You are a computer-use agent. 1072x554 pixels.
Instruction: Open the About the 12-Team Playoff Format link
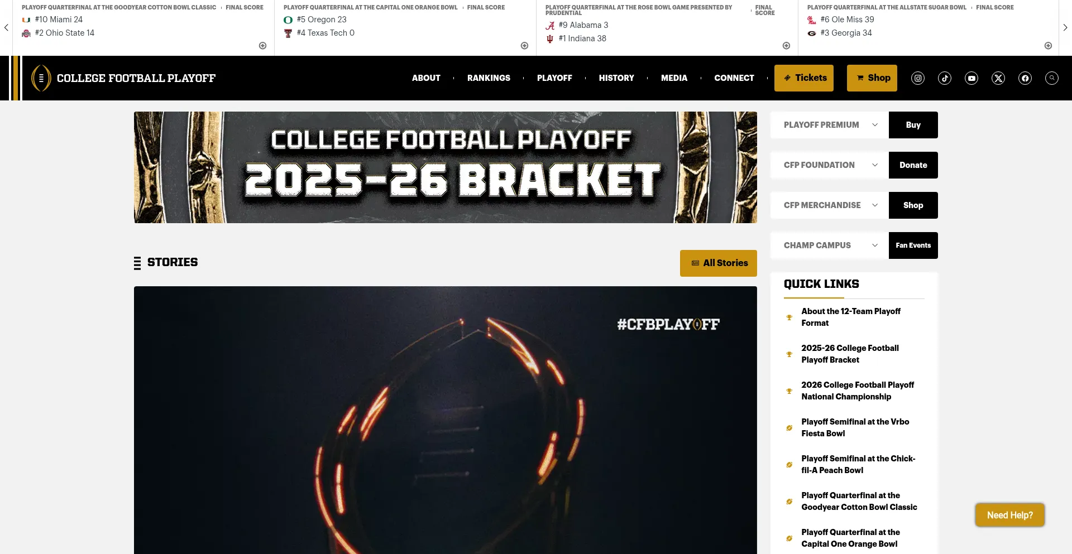(x=851, y=317)
